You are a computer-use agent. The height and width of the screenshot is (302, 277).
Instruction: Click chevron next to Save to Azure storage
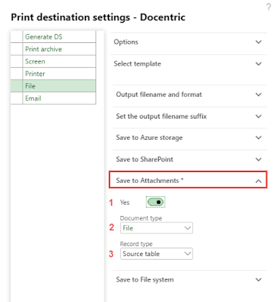click(258, 137)
